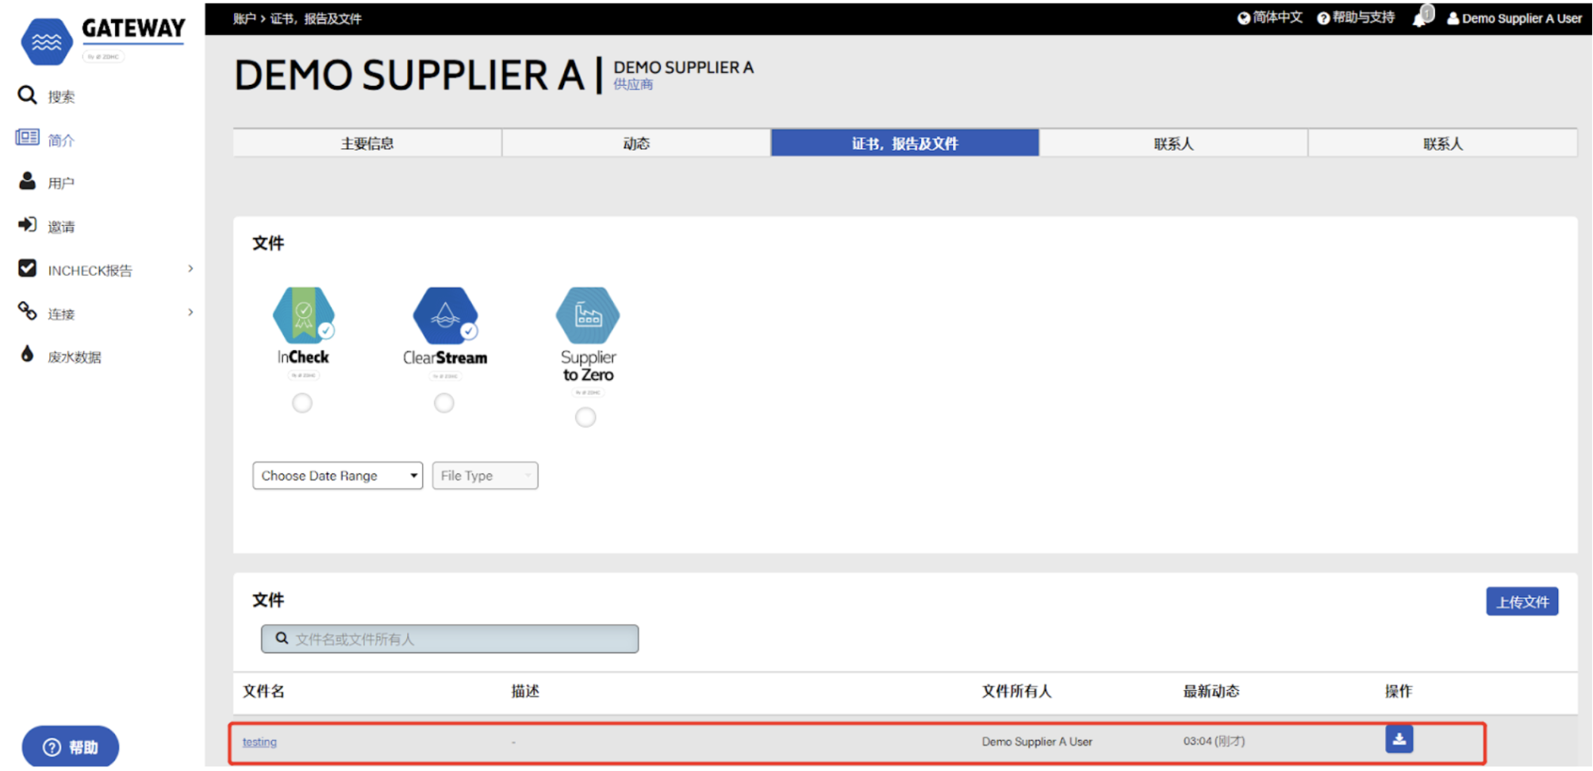The height and width of the screenshot is (771, 1593).
Task: Open the first 联系人 tab
Action: pyautogui.click(x=1174, y=144)
